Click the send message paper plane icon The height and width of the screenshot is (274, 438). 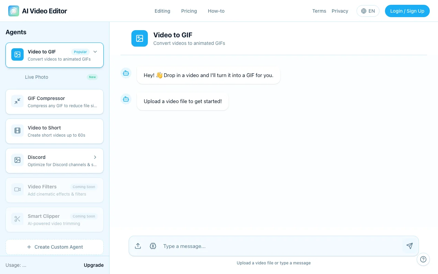[x=410, y=246]
